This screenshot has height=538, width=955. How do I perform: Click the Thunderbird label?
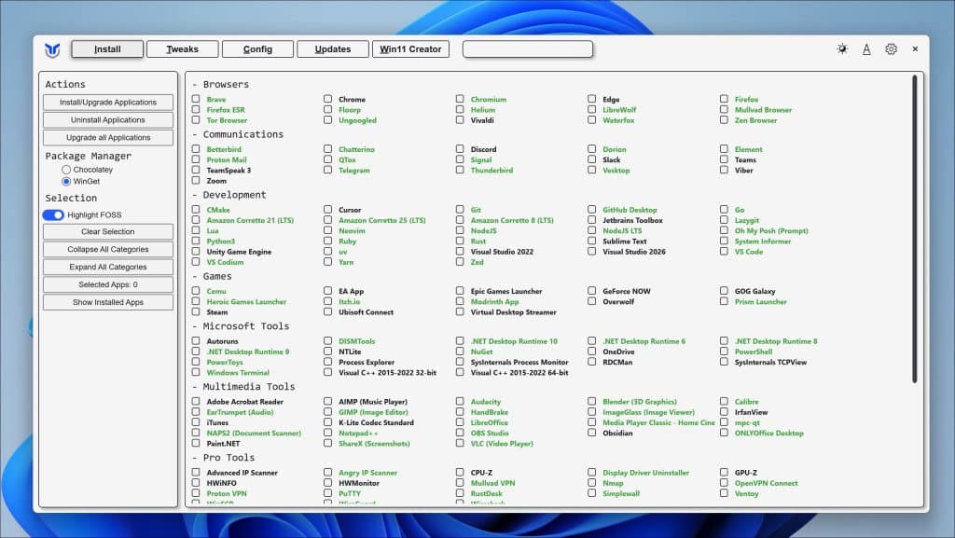[x=491, y=171]
